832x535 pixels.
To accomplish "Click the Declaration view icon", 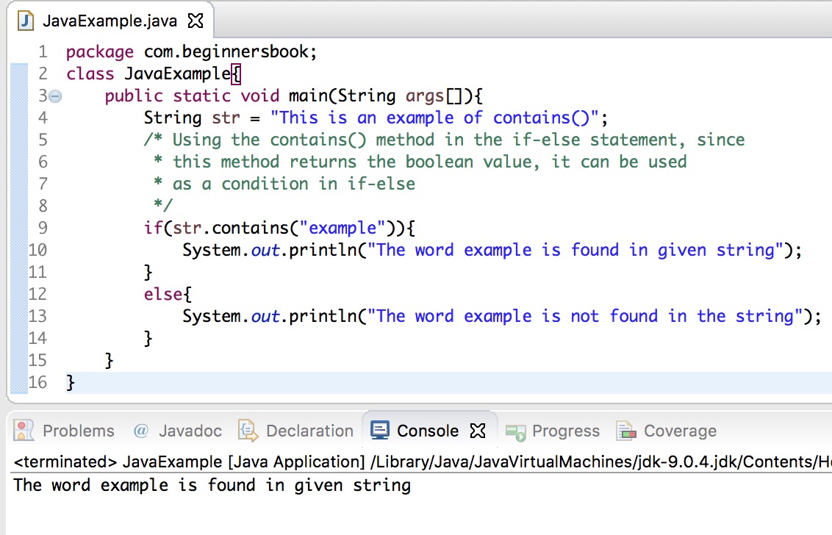I will [248, 431].
